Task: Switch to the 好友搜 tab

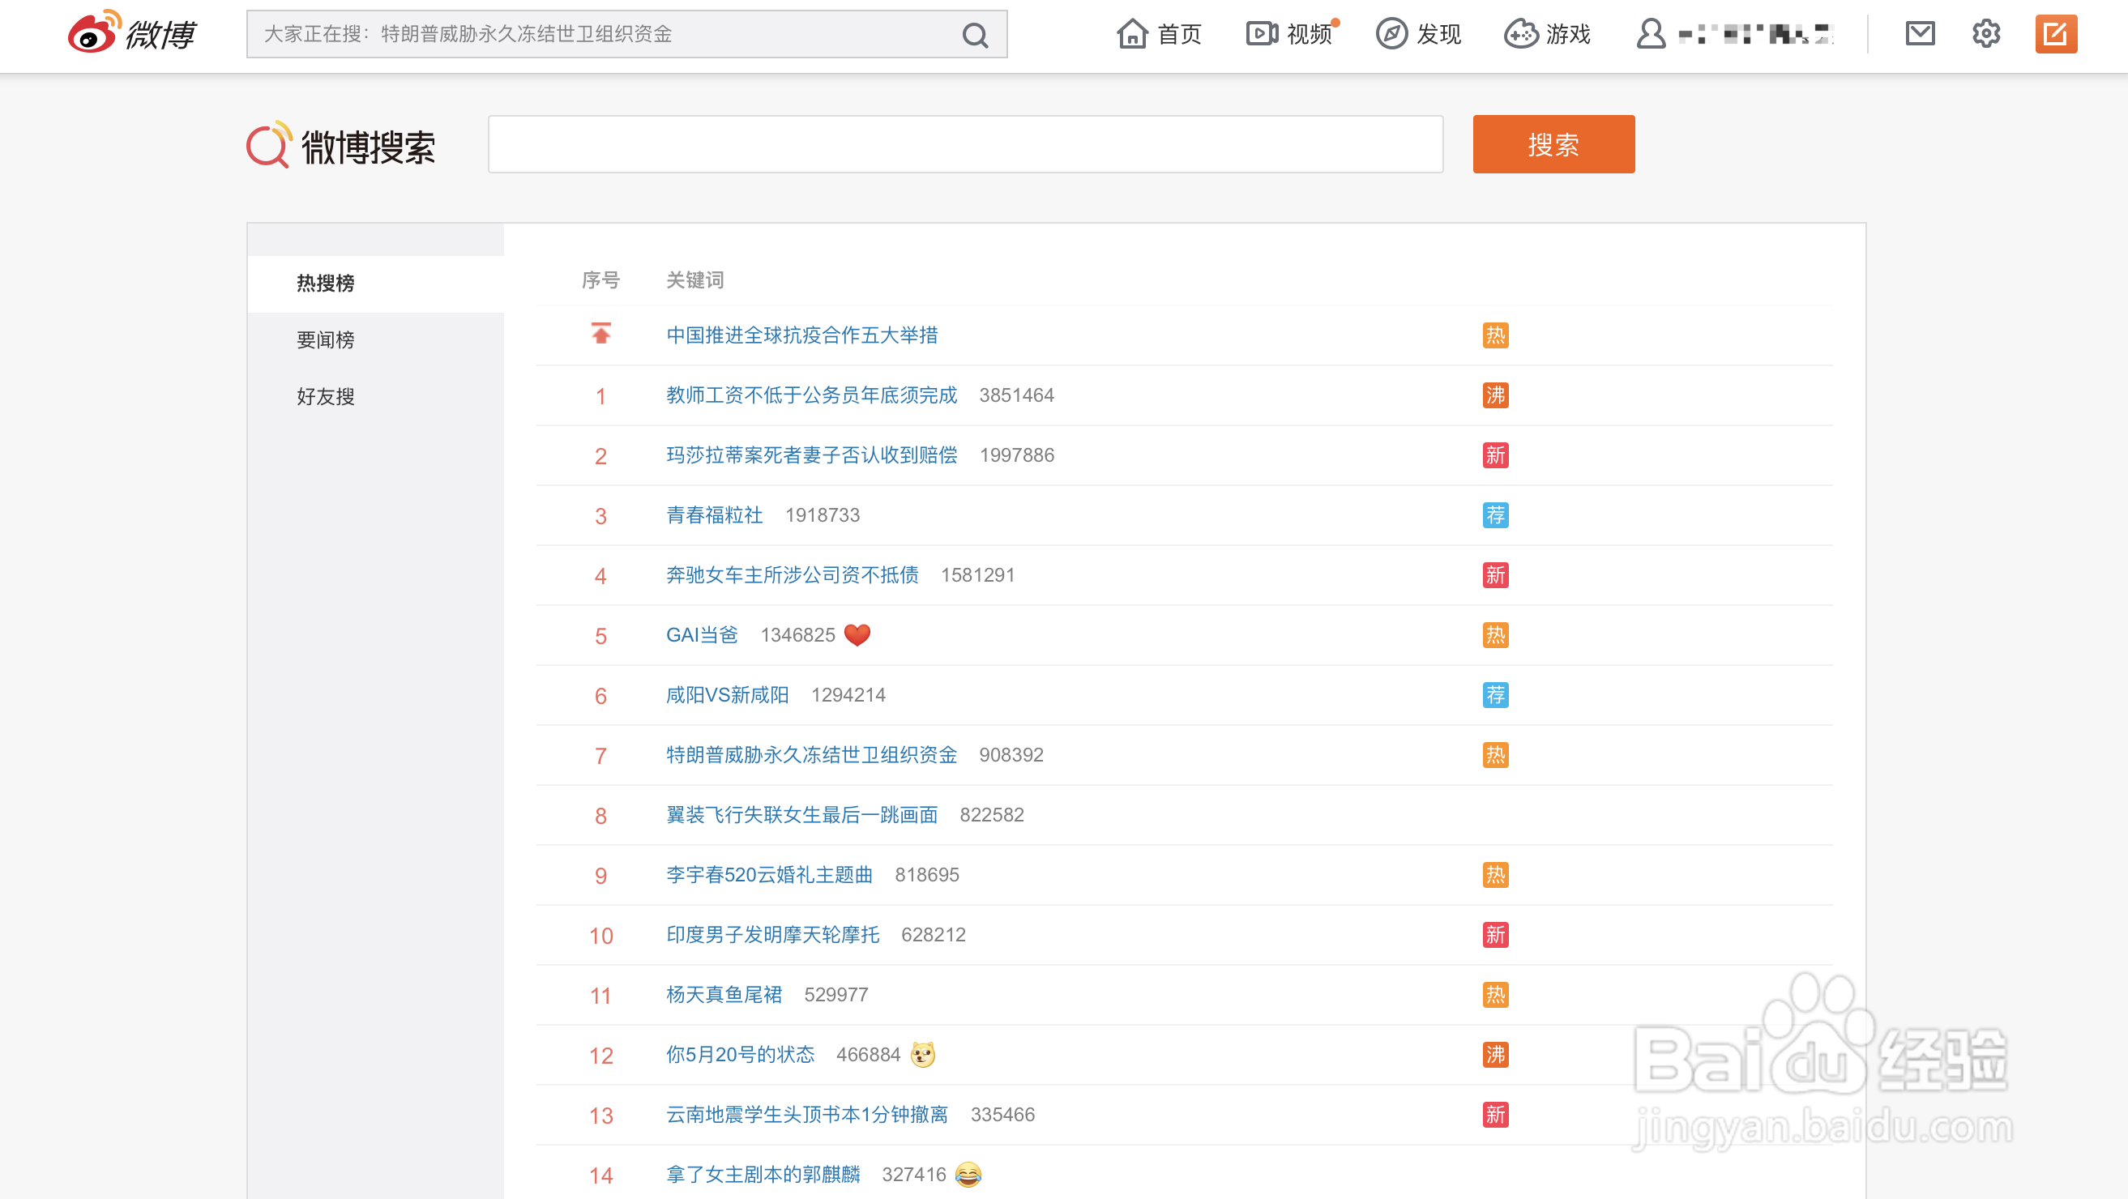Action: tap(375, 396)
